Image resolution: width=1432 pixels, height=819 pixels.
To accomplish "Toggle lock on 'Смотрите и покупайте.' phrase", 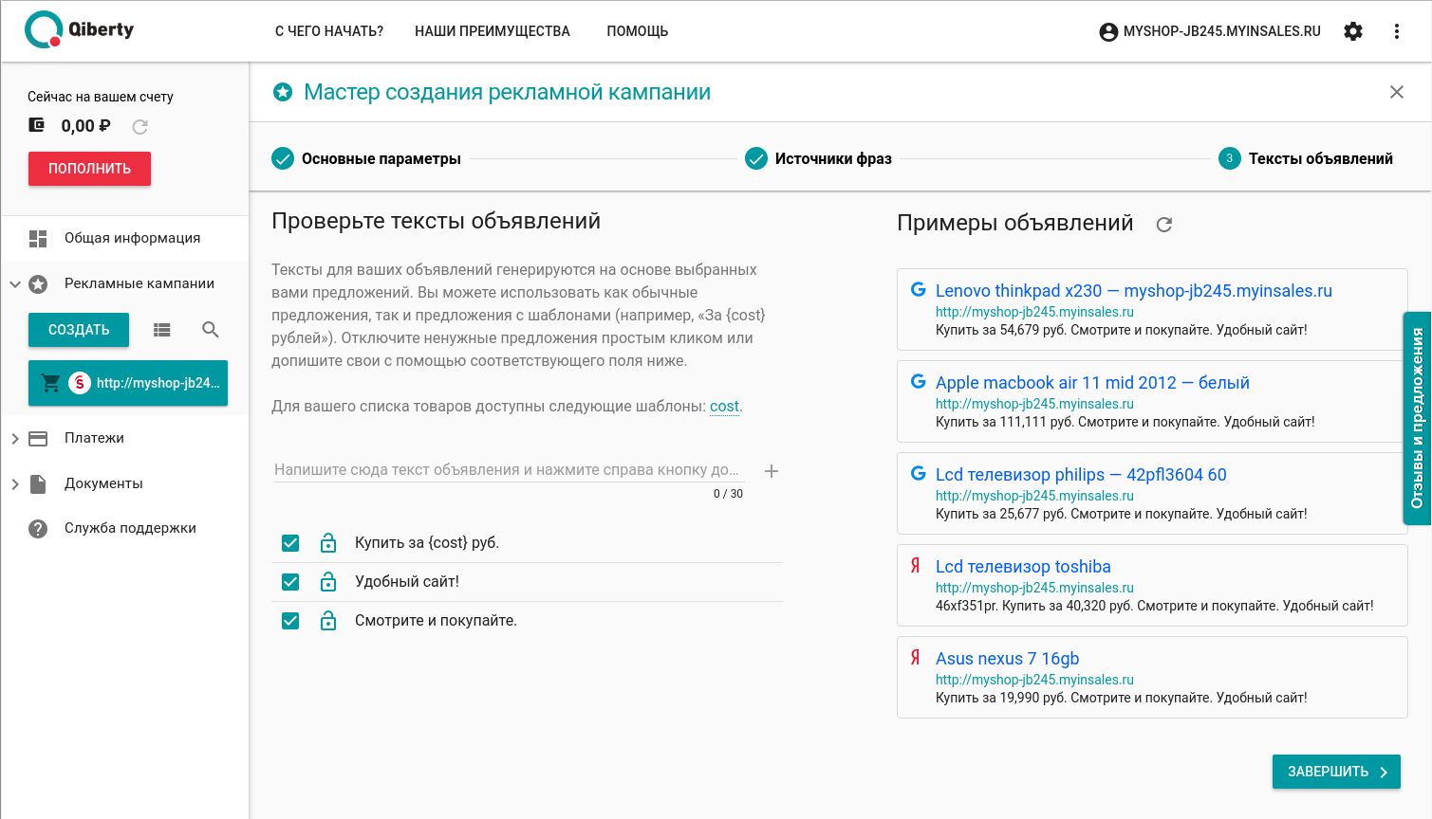I will pos(328,621).
